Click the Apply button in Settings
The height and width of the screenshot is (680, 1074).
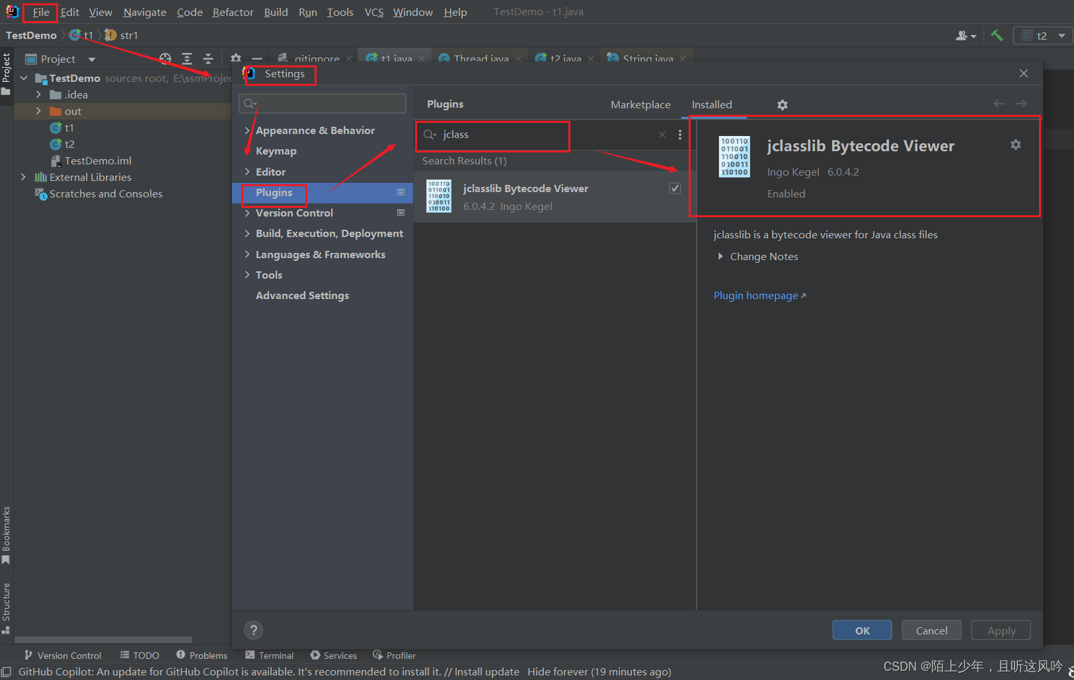pyautogui.click(x=1001, y=630)
